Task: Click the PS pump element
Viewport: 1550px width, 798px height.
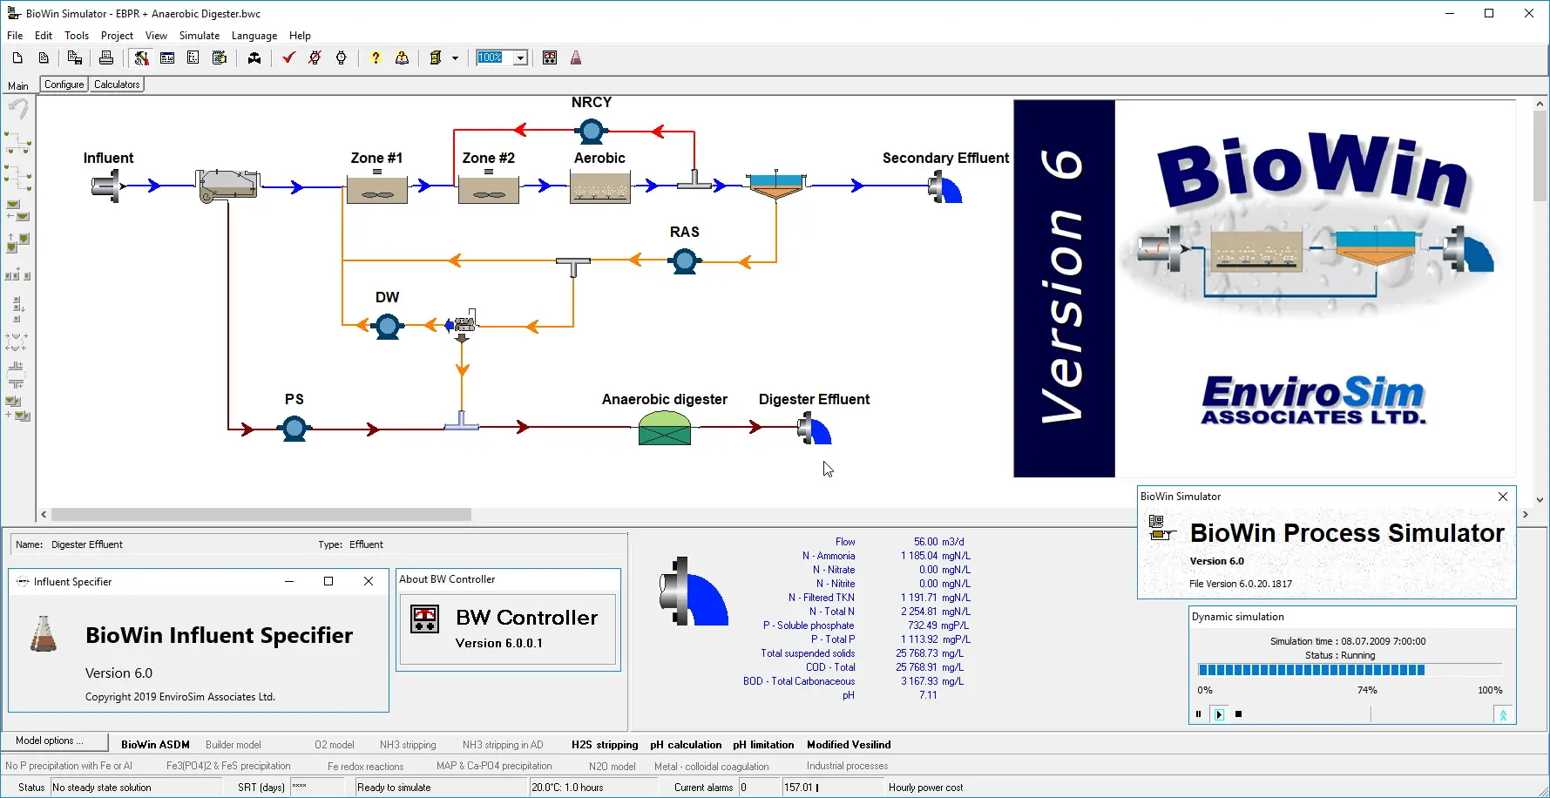Action: coord(294,428)
